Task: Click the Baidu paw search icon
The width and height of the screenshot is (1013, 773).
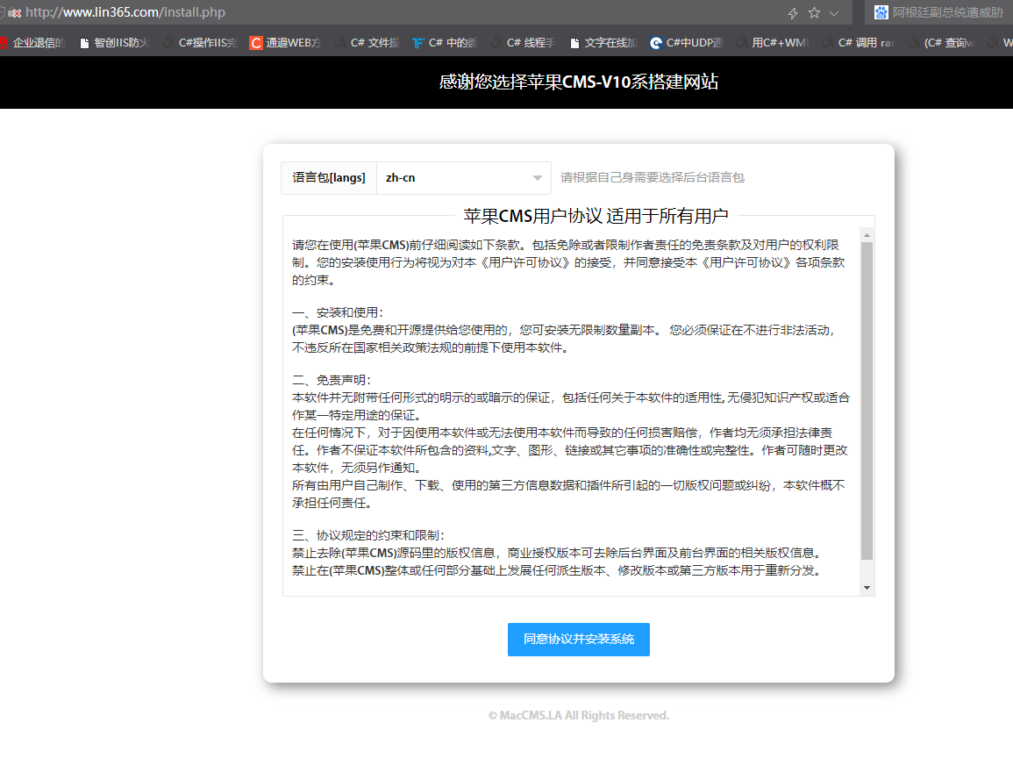Action: pyautogui.click(x=881, y=12)
